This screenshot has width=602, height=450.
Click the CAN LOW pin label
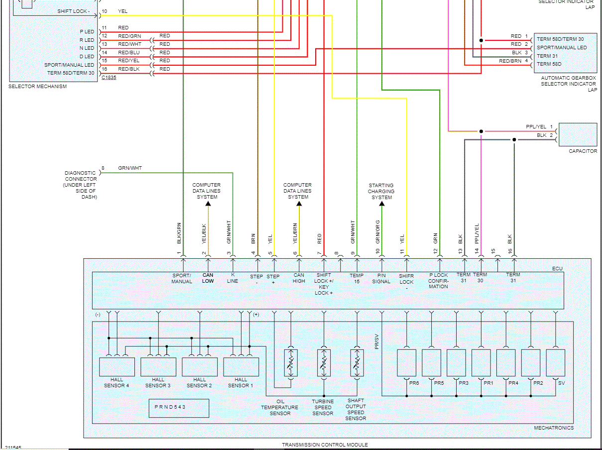click(208, 278)
